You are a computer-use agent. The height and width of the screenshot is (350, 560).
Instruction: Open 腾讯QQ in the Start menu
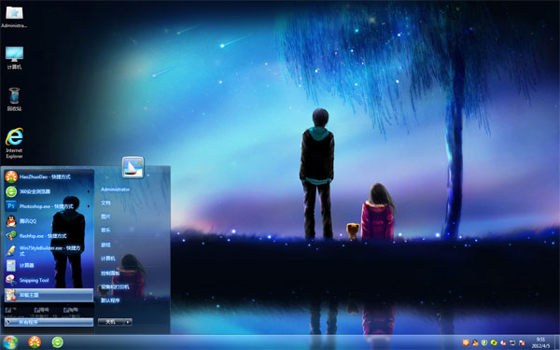(x=49, y=221)
